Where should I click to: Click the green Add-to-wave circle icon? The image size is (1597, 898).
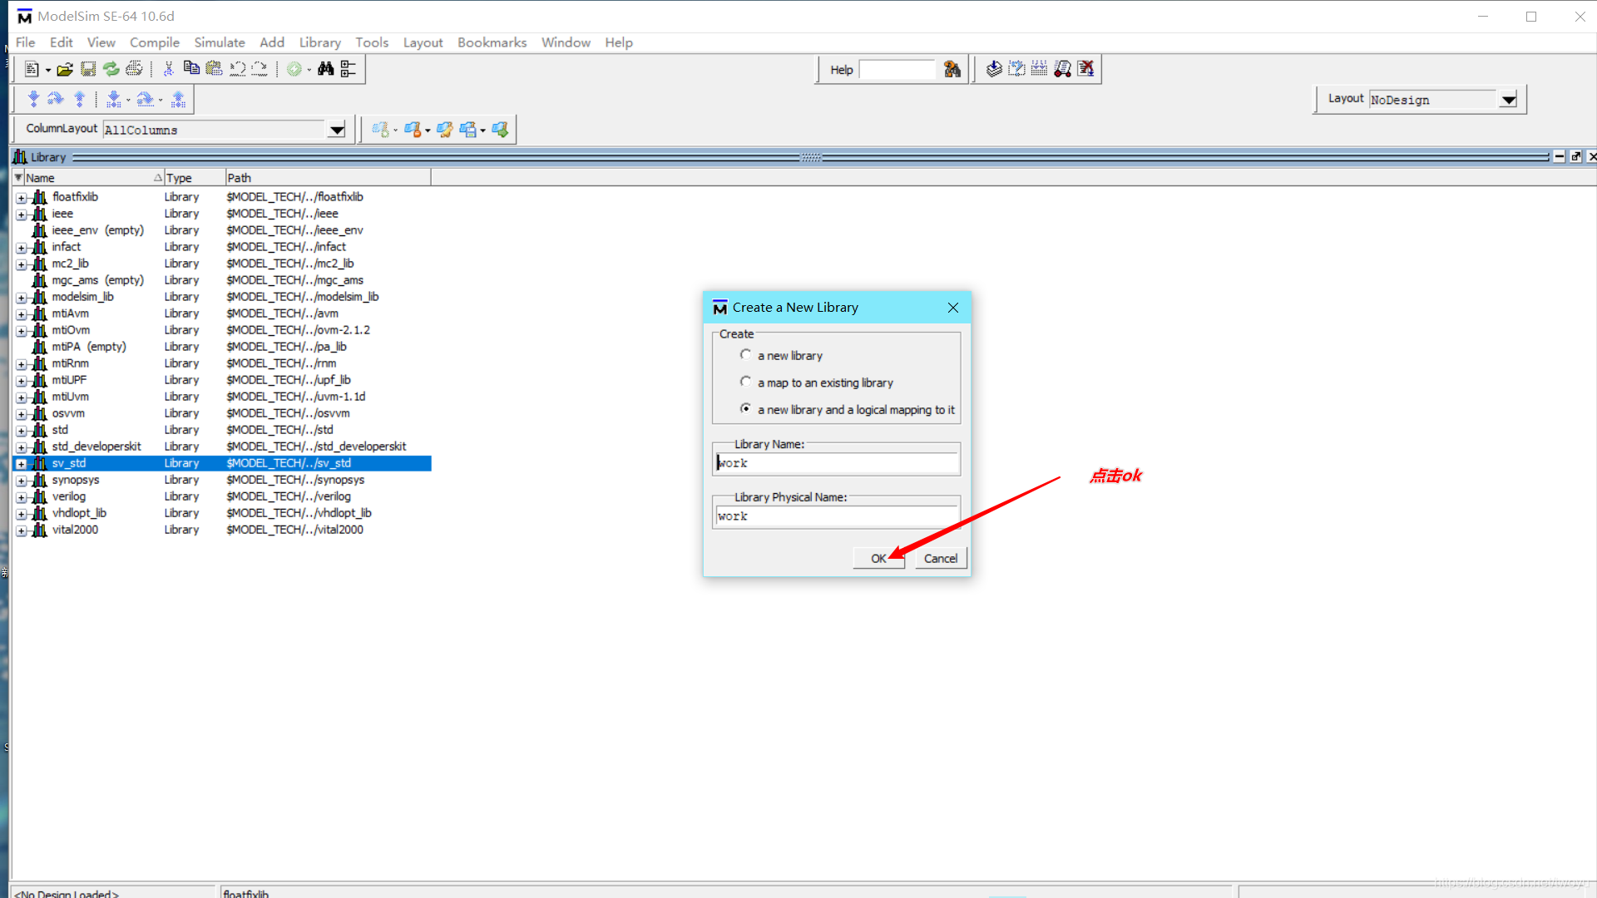(x=294, y=69)
